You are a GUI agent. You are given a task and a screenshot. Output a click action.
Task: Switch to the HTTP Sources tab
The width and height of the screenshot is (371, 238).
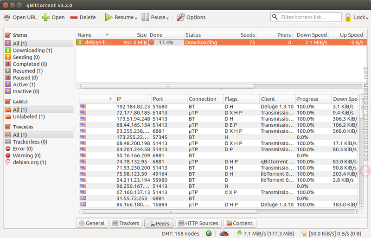(198, 223)
